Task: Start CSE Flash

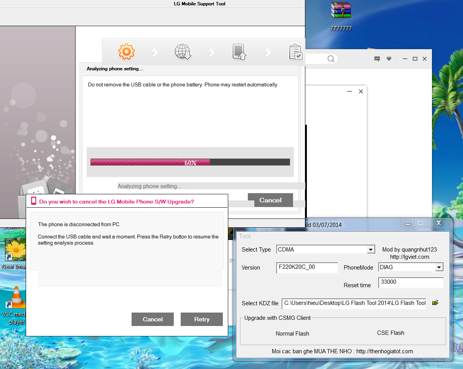Action: pyautogui.click(x=391, y=333)
